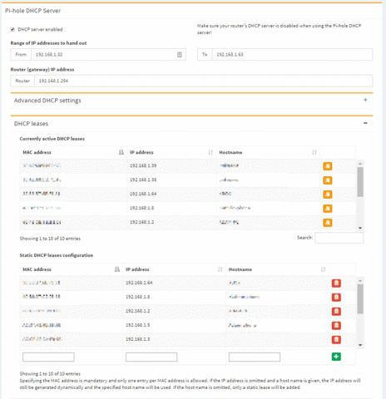
Task: Expand Advanced DHCP settings with plus sign
Action: [365, 100]
